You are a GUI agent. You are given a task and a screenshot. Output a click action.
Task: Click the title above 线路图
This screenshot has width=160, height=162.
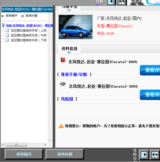click(x=103, y=86)
